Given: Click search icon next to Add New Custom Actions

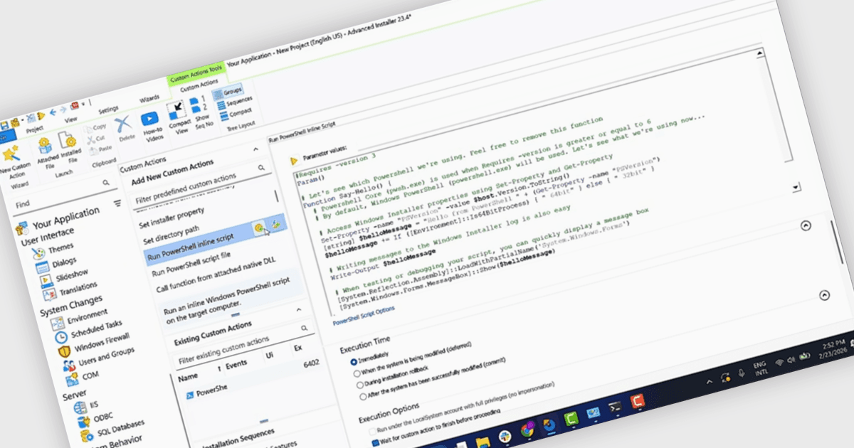Looking at the screenshot, I should click(x=263, y=168).
